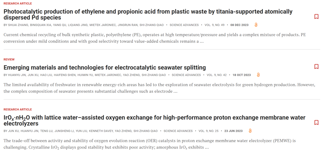Bookmark the electrocatalytic seawater splitting review
The width and height of the screenshot is (323, 153).
tap(316, 67)
